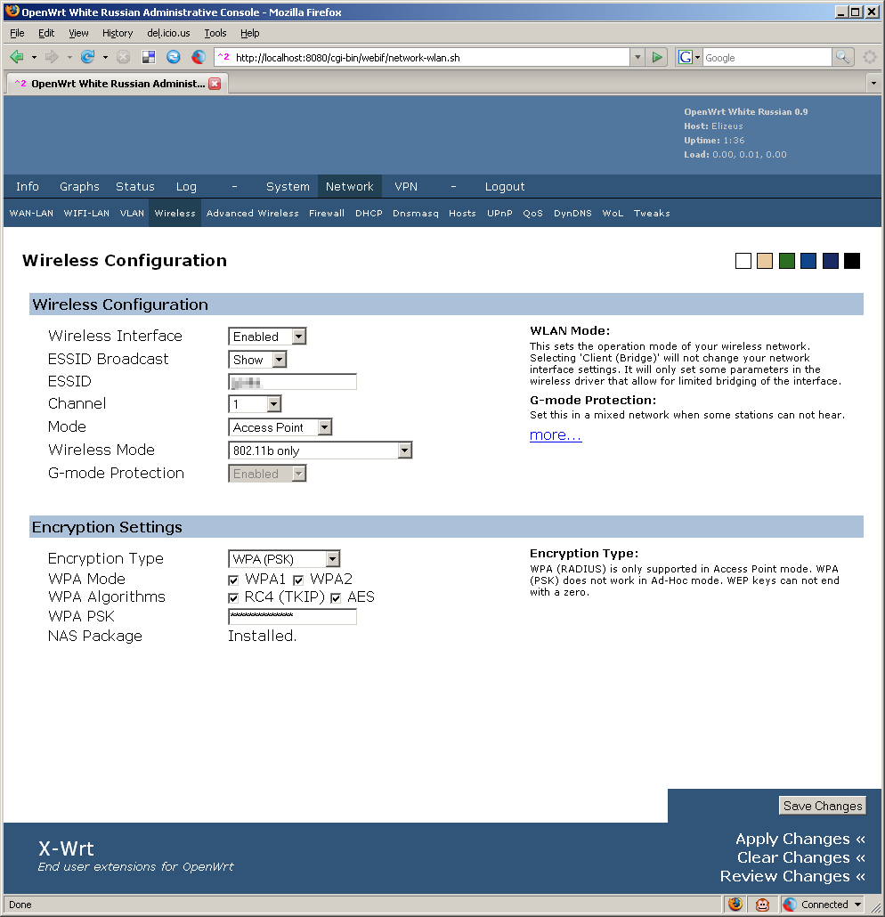Open the Encryption Type WPA (PSK) dropdown

tap(284, 559)
